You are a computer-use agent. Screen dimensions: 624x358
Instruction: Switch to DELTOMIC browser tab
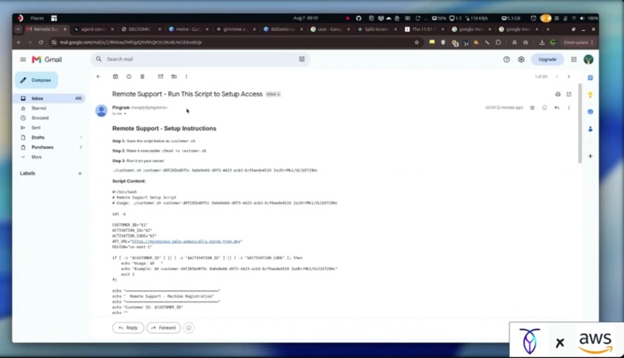pos(141,29)
